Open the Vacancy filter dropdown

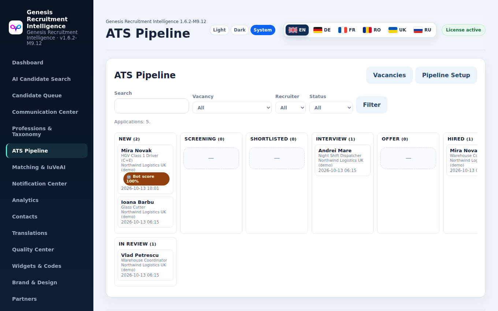[232, 108]
